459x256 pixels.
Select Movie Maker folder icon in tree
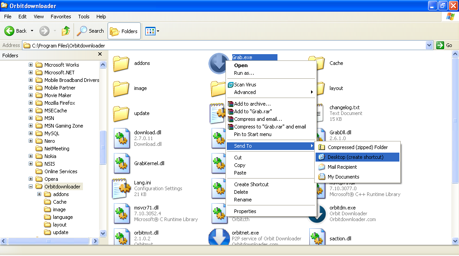(39, 95)
